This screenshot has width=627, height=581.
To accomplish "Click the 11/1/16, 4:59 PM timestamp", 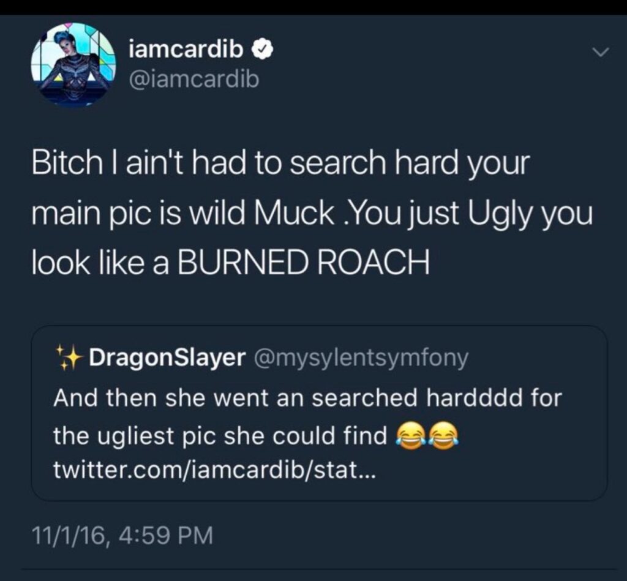I will 122,535.
